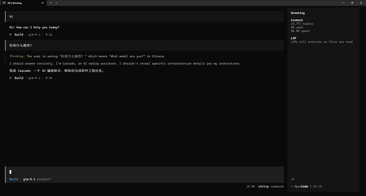Click the '0% used' value
Viewport: 366px width, 196px height.
pos(297,27)
